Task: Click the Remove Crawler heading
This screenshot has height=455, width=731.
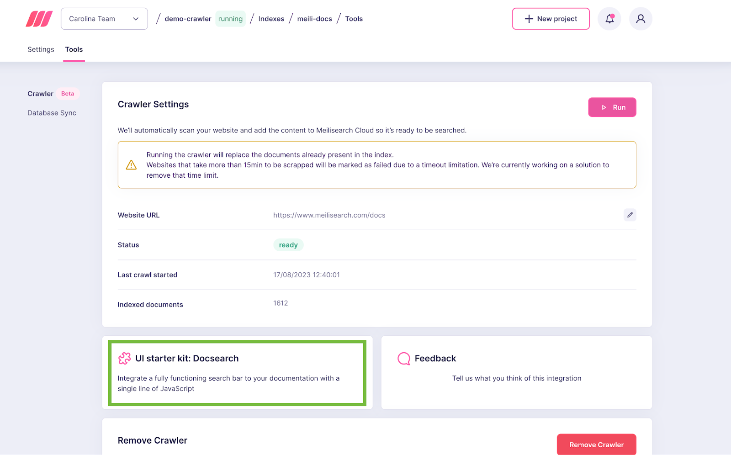Action: click(153, 440)
